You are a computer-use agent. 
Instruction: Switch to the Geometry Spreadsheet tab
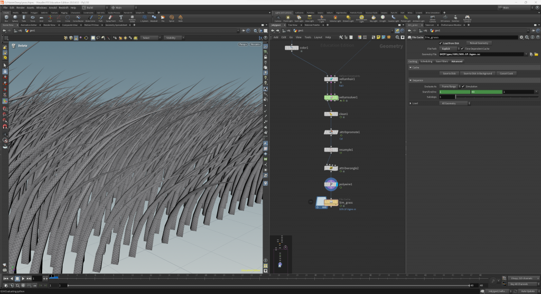pos(116,25)
